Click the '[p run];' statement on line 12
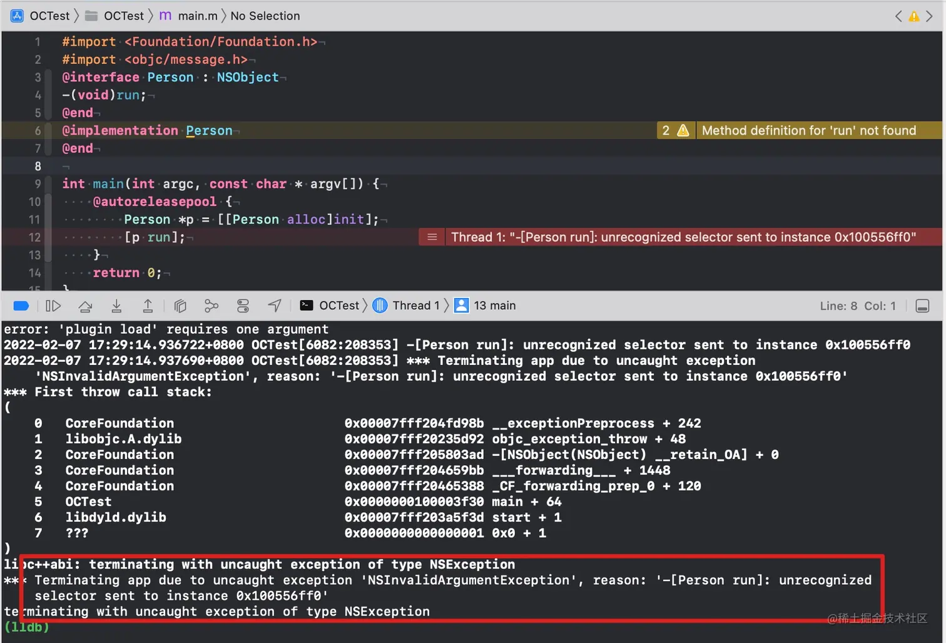Viewport: 946px width, 643px height. tap(155, 237)
